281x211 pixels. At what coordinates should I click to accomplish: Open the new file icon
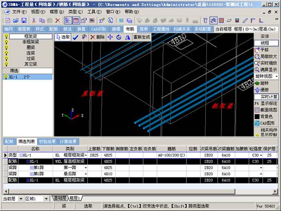(x=8, y=21)
